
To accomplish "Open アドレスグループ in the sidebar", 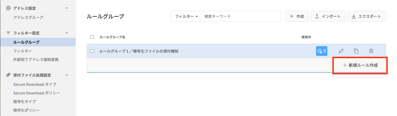I will (28, 17).
